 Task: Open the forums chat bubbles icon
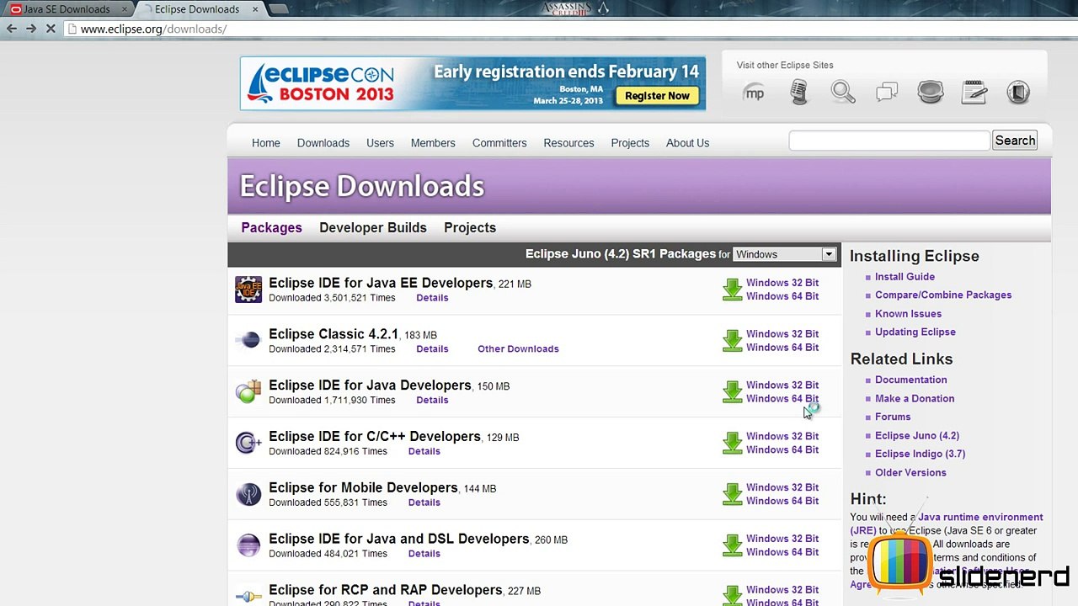pos(887,92)
